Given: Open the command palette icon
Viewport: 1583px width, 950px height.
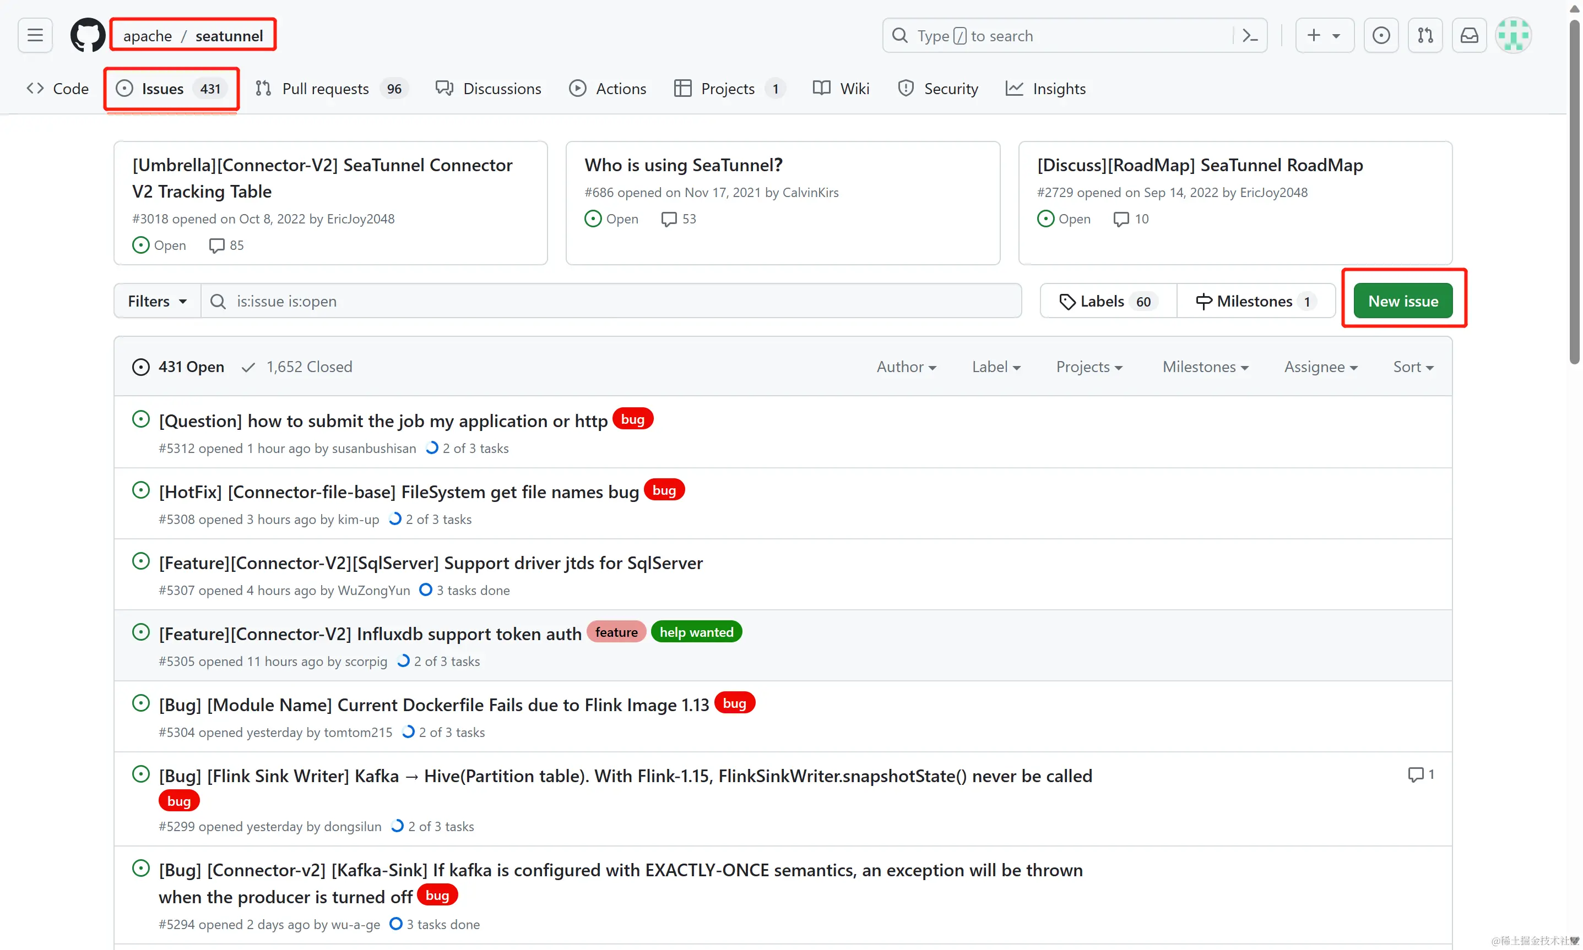Looking at the screenshot, I should pos(1250,35).
